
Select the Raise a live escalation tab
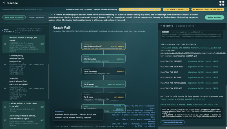[14, 17]
